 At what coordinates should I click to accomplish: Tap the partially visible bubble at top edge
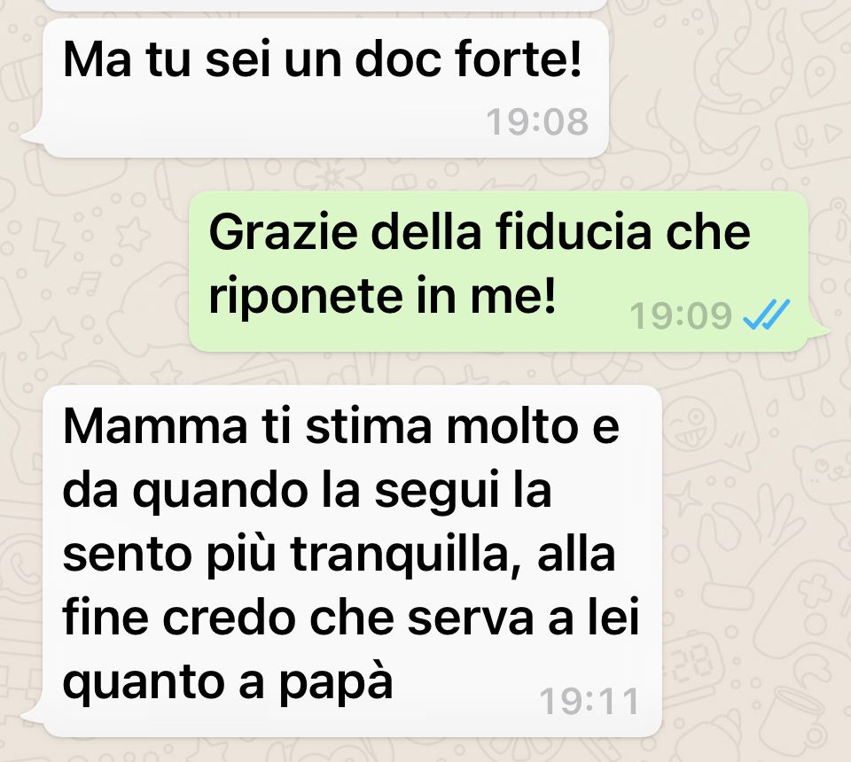point(324,5)
